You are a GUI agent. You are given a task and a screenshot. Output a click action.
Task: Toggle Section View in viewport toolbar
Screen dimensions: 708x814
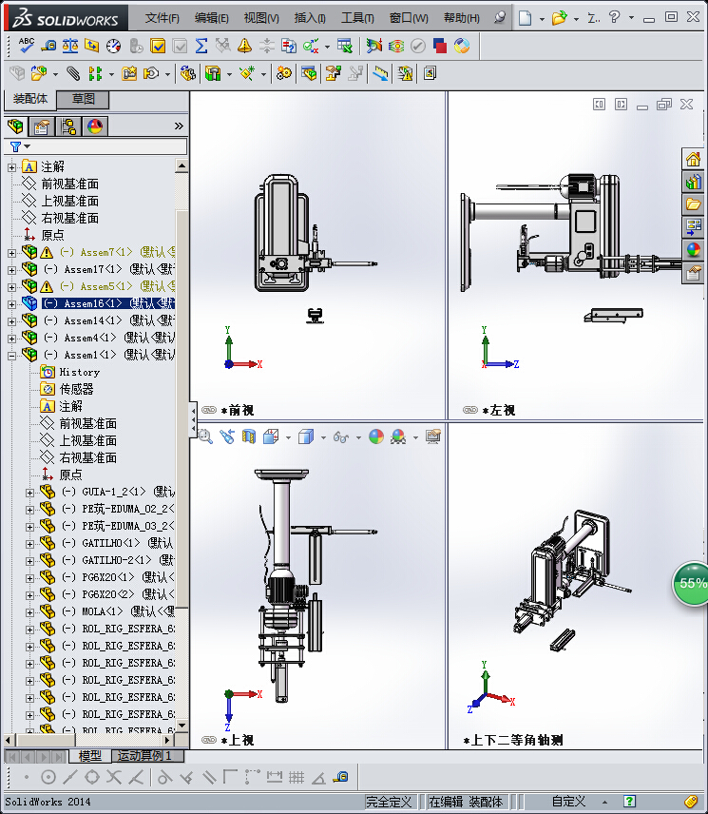click(x=249, y=436)
